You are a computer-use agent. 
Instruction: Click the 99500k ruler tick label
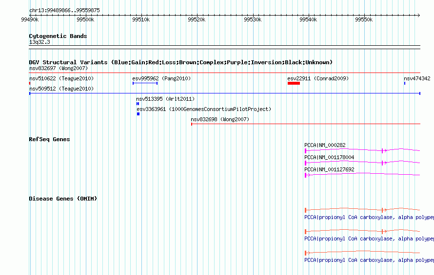(x=85, y=19)
